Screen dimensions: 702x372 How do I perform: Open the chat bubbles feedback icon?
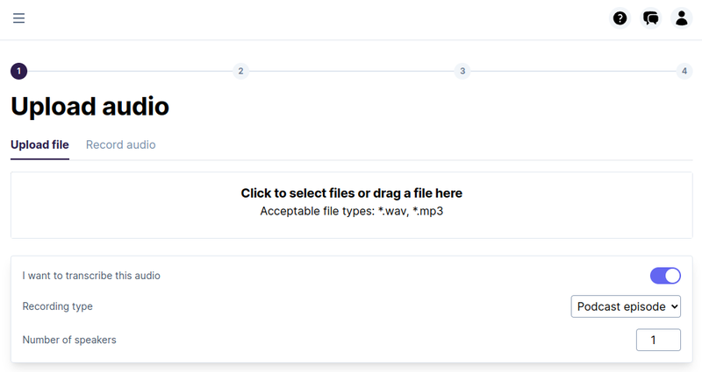coord(650,18)
